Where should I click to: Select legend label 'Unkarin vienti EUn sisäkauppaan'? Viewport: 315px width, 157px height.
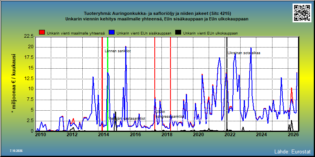144,33
